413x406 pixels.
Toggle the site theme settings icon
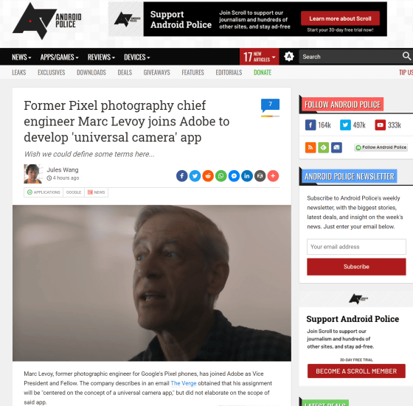(x=289, y=56)
